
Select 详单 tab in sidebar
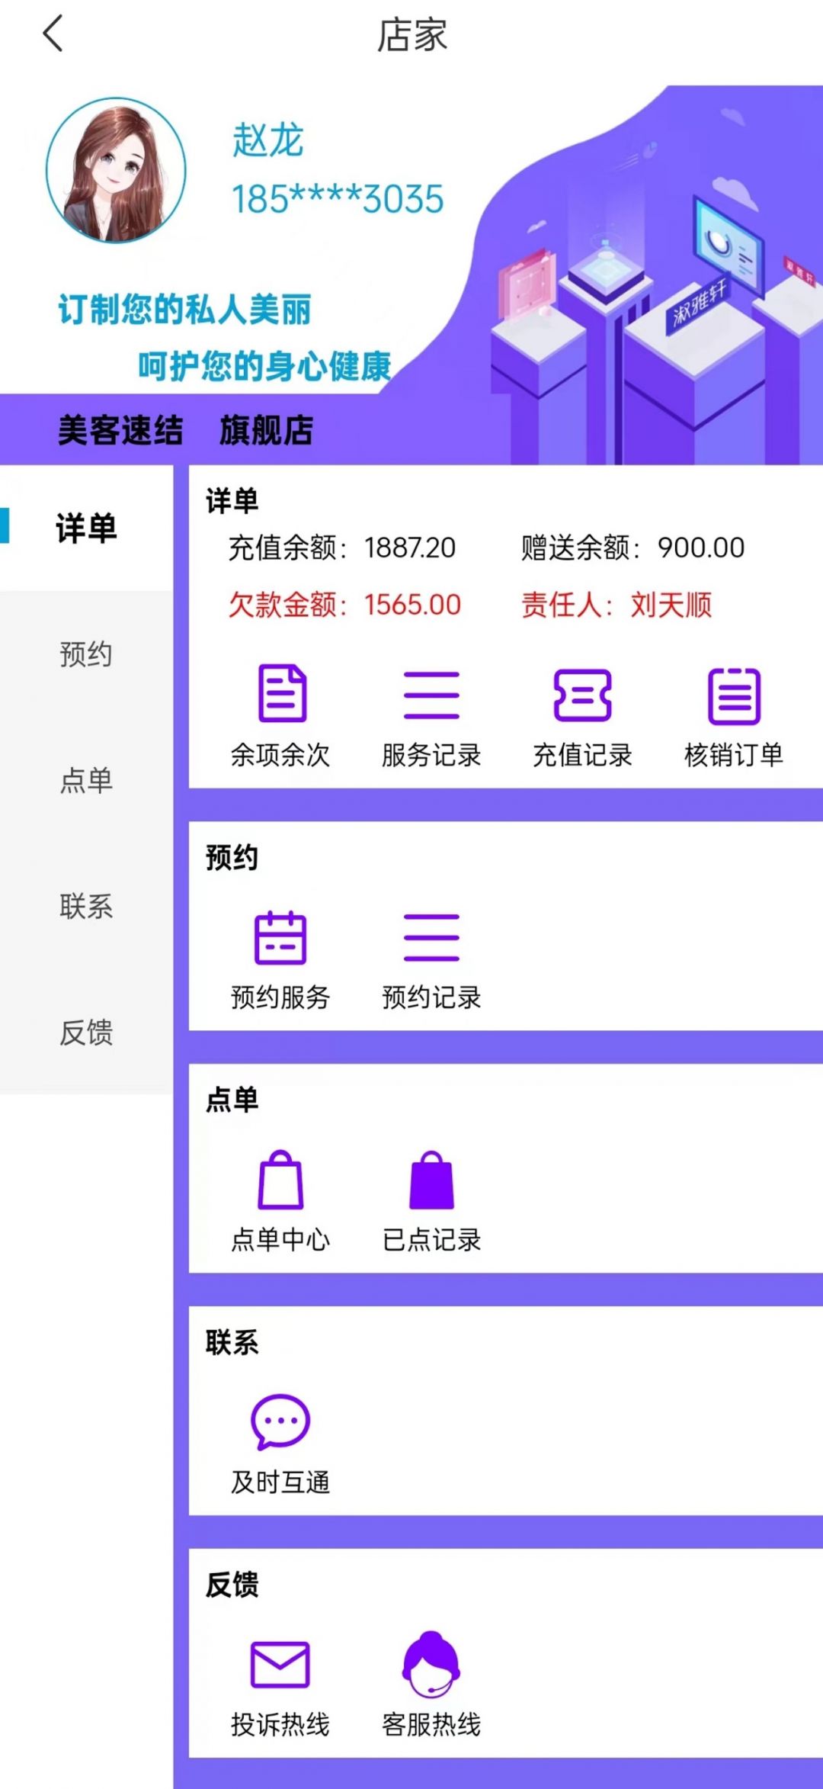click(x=86, y=528)
